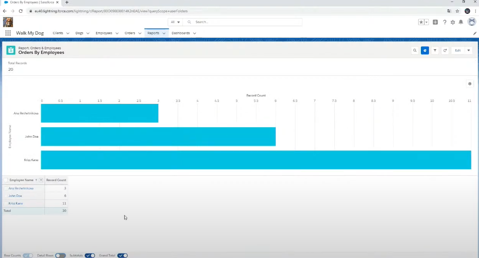Viewport: 479px width, 258px height.
Task: Open the Setup gear menu
Action: 453,22
